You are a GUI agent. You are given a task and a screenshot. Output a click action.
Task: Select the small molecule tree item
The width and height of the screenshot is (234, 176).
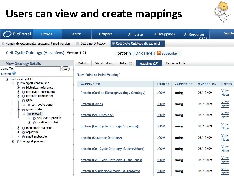[x=36, y=136]
